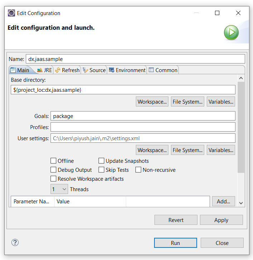Click the Base directory field
This screenshot has height=260, width=253.
(x=123, y=90)
